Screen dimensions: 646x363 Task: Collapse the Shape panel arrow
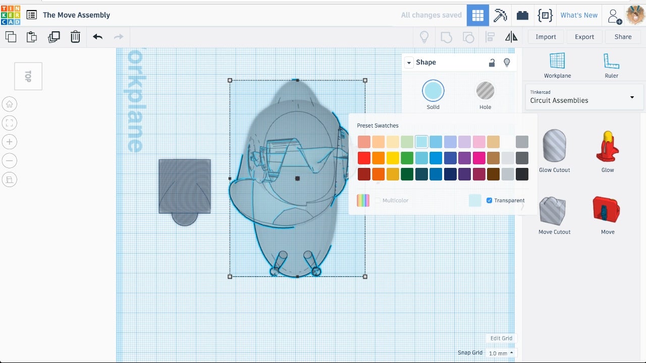(x=409, y=63)
